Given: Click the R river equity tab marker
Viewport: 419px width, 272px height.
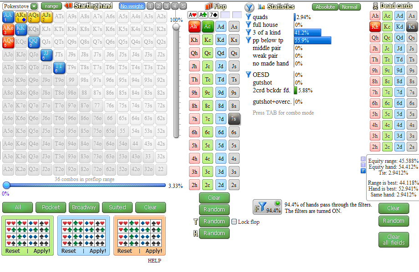Looking at the screenshot, I should click(363, 159).
